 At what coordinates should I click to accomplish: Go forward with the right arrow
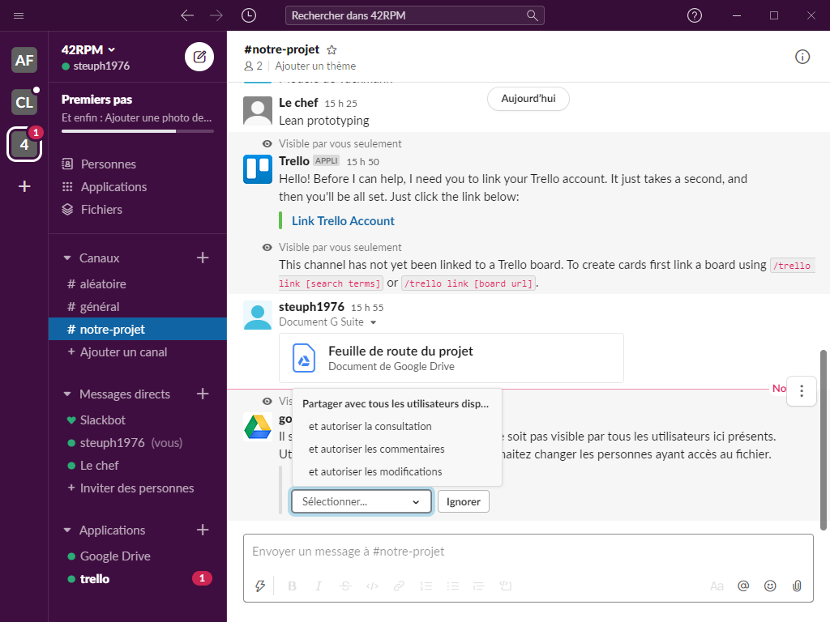[216, 15]
